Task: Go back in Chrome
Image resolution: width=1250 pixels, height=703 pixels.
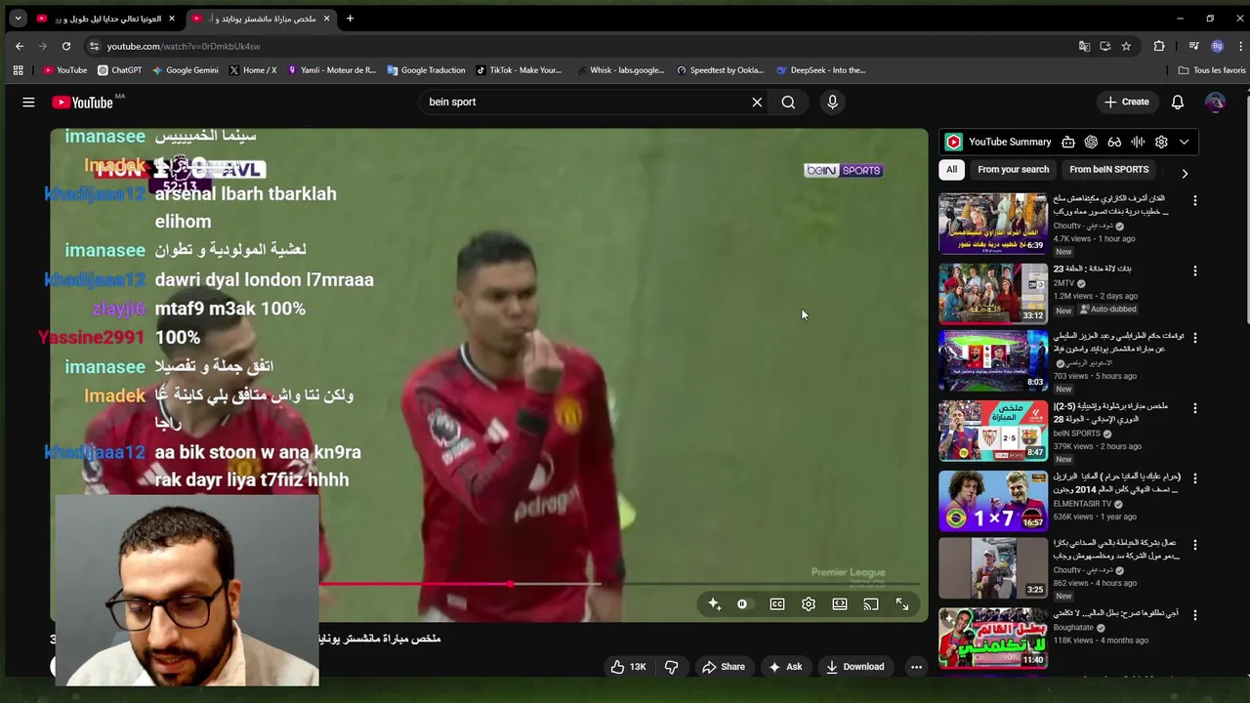Action: pyautogui.click(x=20, y=46)
